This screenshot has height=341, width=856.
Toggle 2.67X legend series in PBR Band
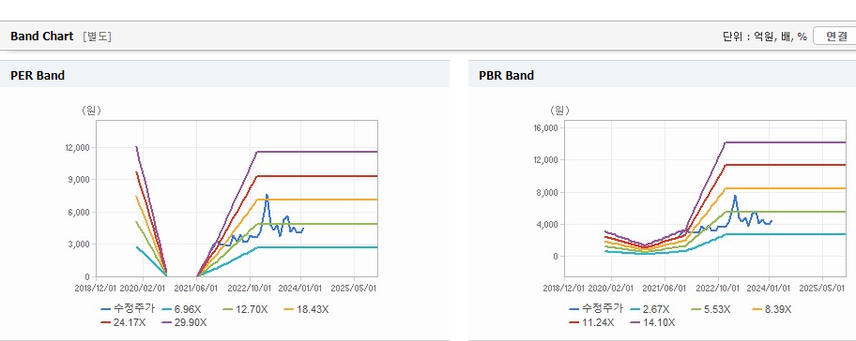(650, 309)
